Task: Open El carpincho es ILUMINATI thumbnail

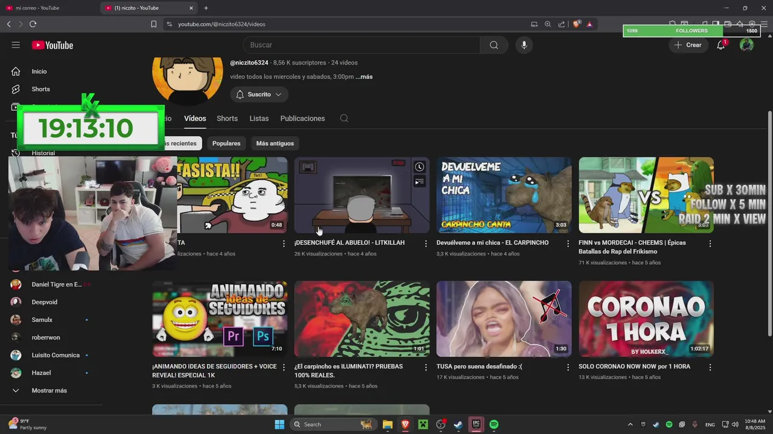Action: point(362,319)
